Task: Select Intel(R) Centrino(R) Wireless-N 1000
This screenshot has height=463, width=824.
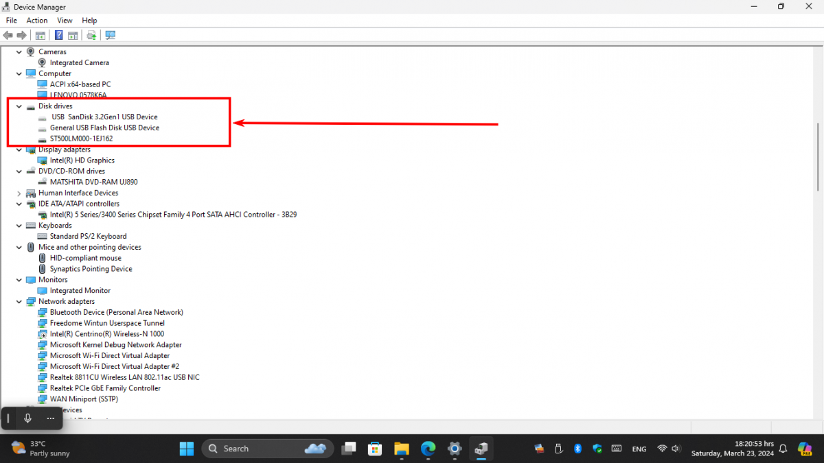Action: click(107, 334)
